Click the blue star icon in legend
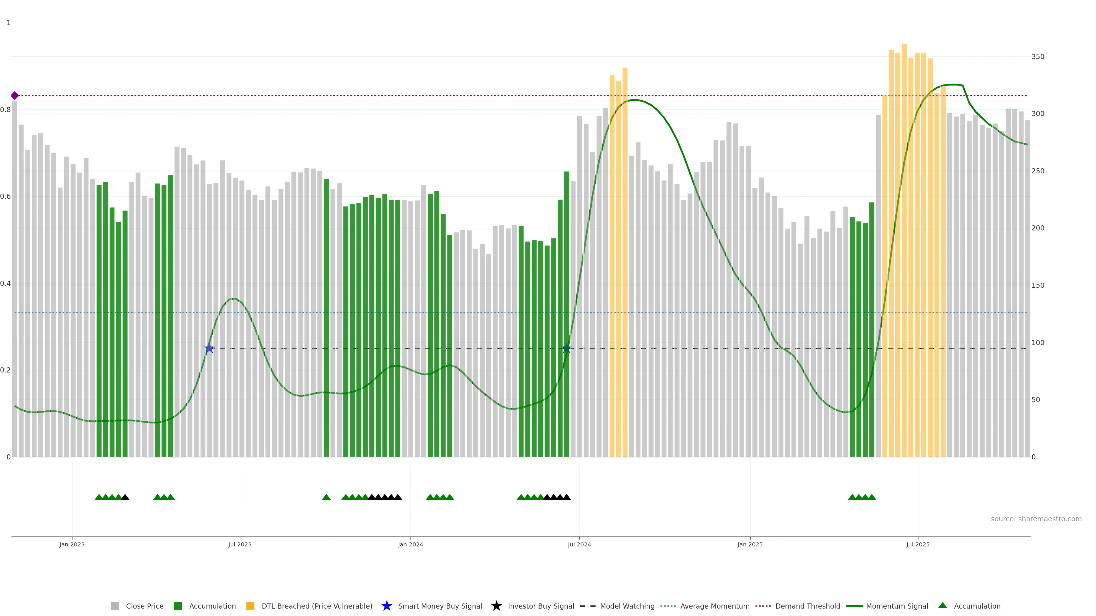Screen dimensions: 1096x616 (x=387, y=606)
